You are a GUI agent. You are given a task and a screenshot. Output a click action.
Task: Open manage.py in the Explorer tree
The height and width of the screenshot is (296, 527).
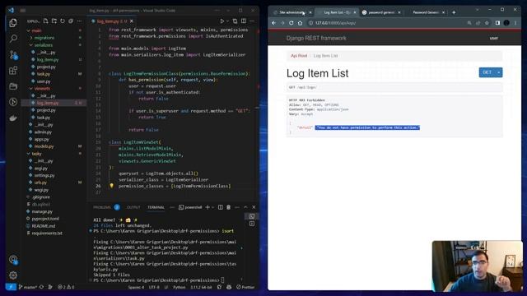click(x=42, y=211)
